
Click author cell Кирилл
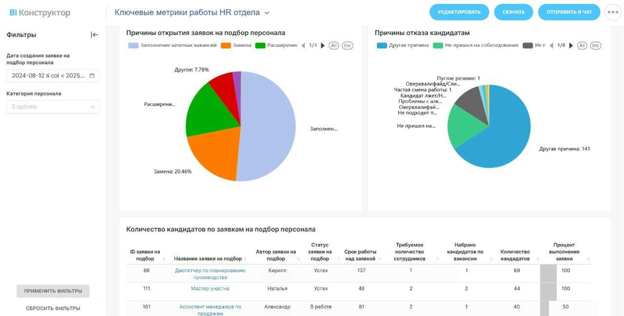[277, 270]
